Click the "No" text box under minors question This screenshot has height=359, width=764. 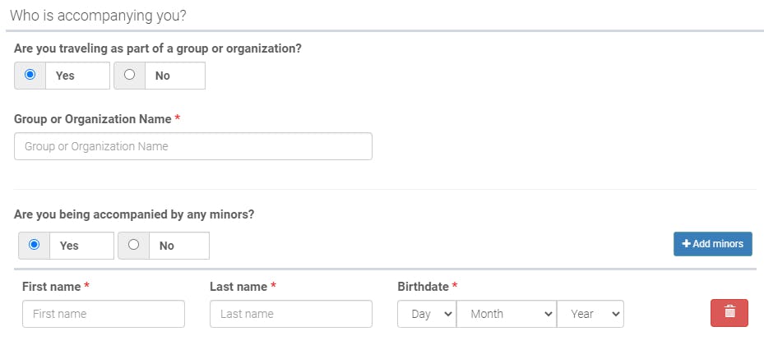pyautogui.click(x=178, y=246)
